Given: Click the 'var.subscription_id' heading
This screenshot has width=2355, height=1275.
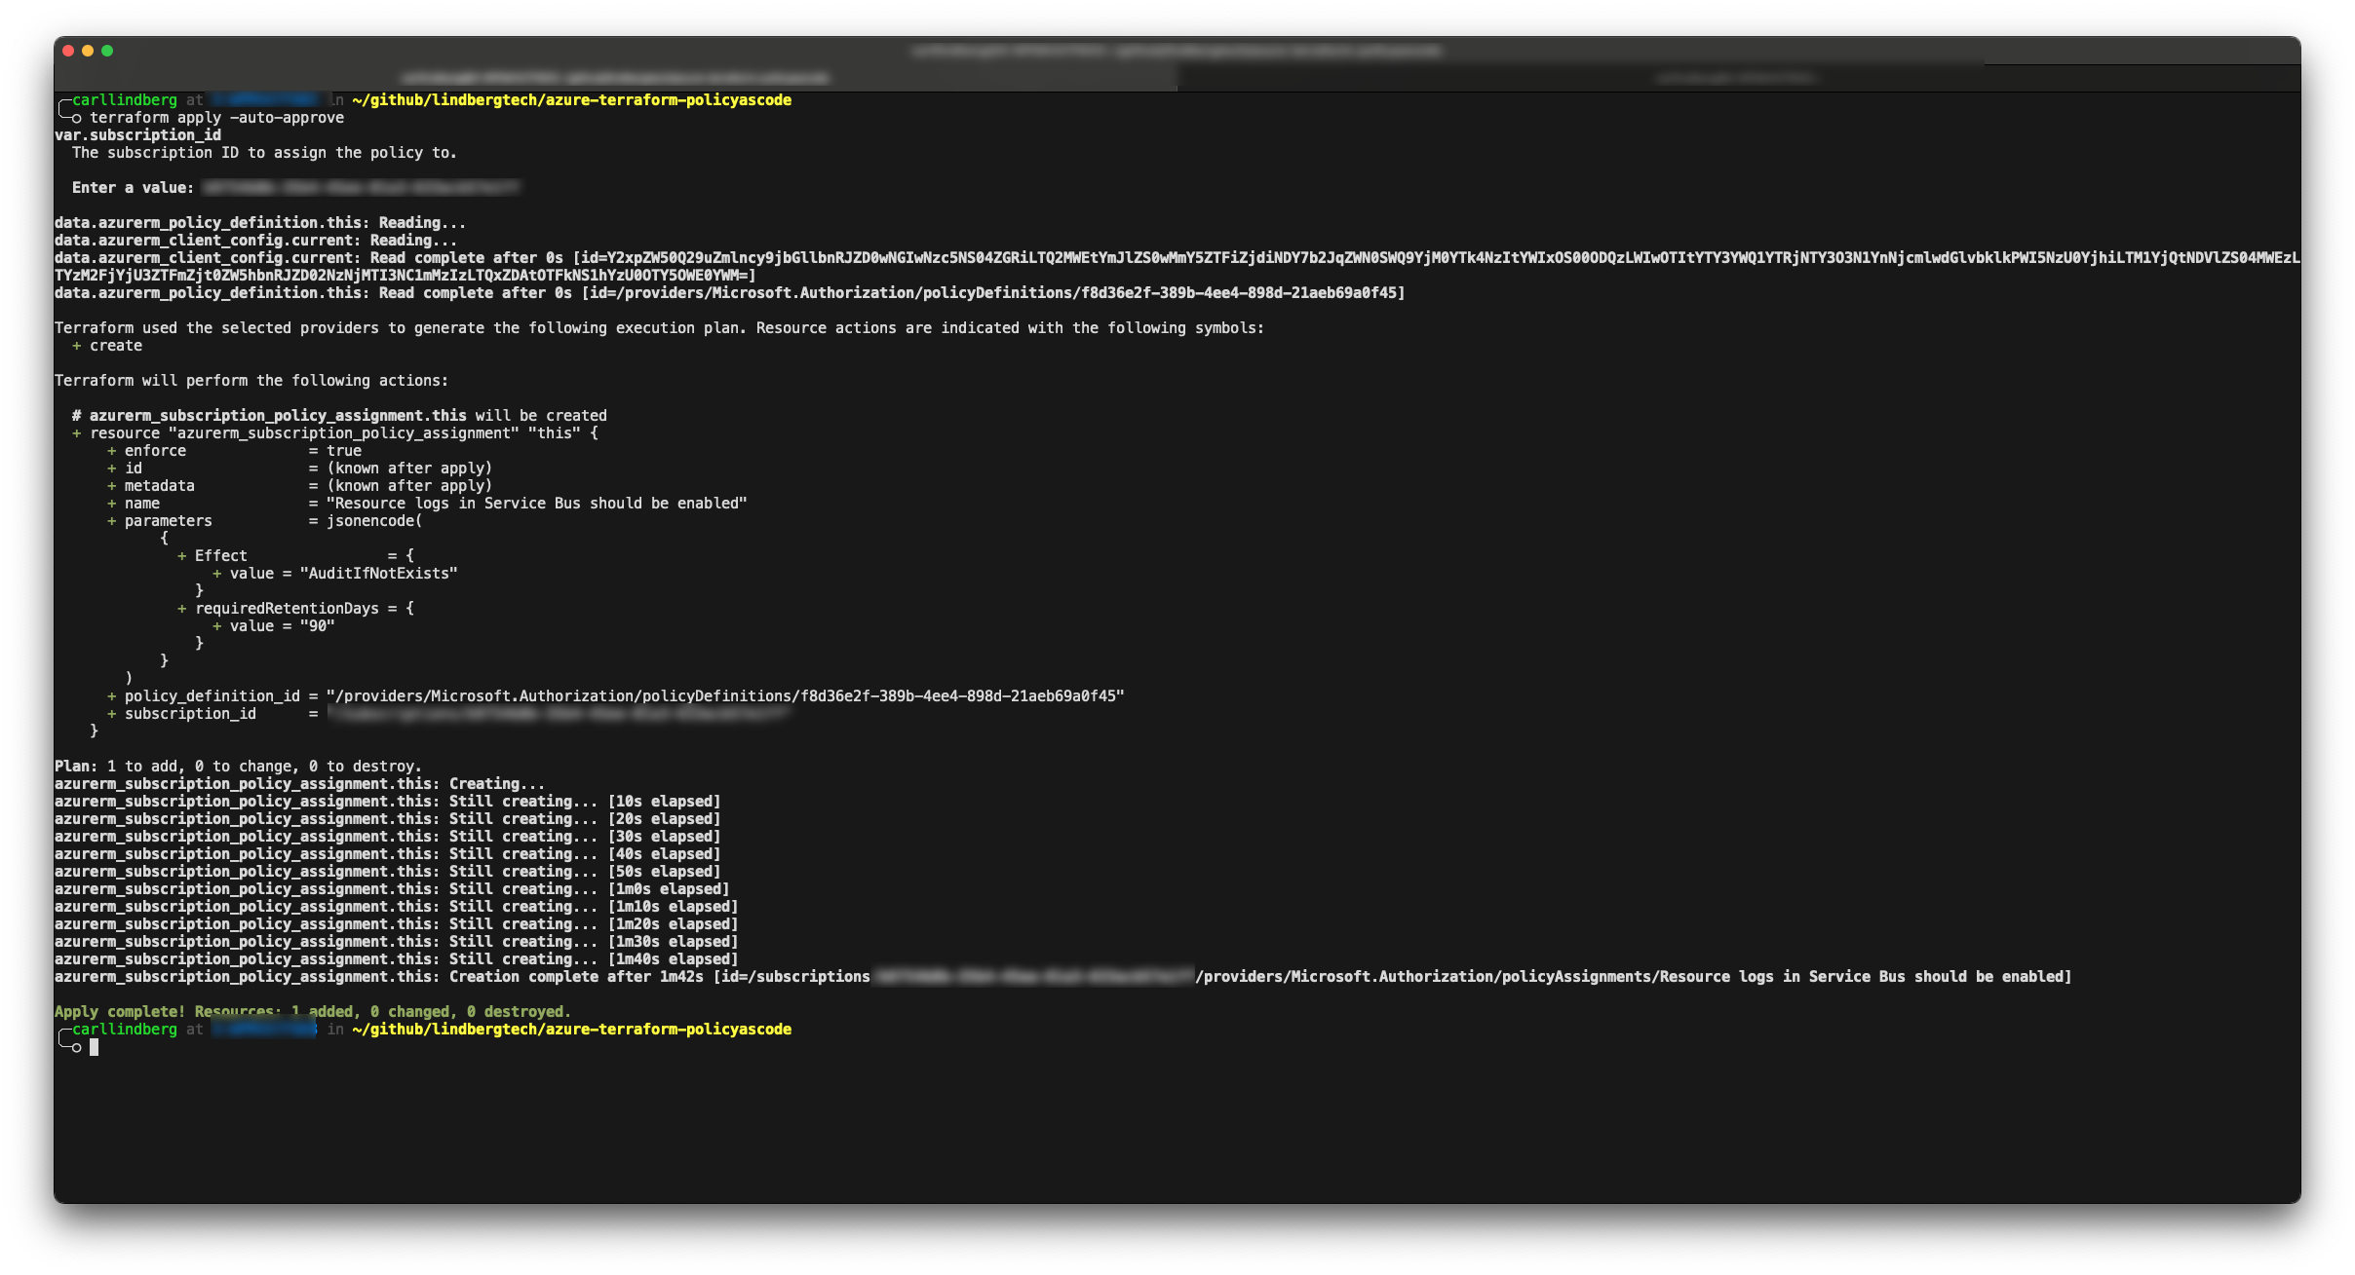Looking at the screenshot, I should 137,135.
